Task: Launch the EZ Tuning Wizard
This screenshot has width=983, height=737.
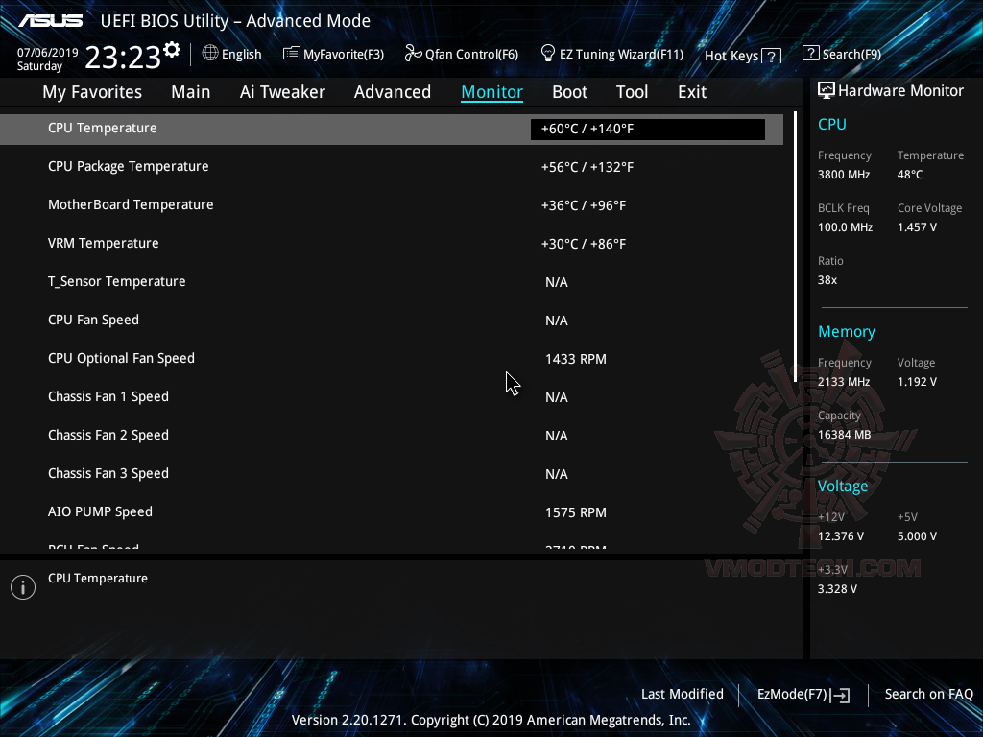Action: pyautogui.click(x=611, y=54)
